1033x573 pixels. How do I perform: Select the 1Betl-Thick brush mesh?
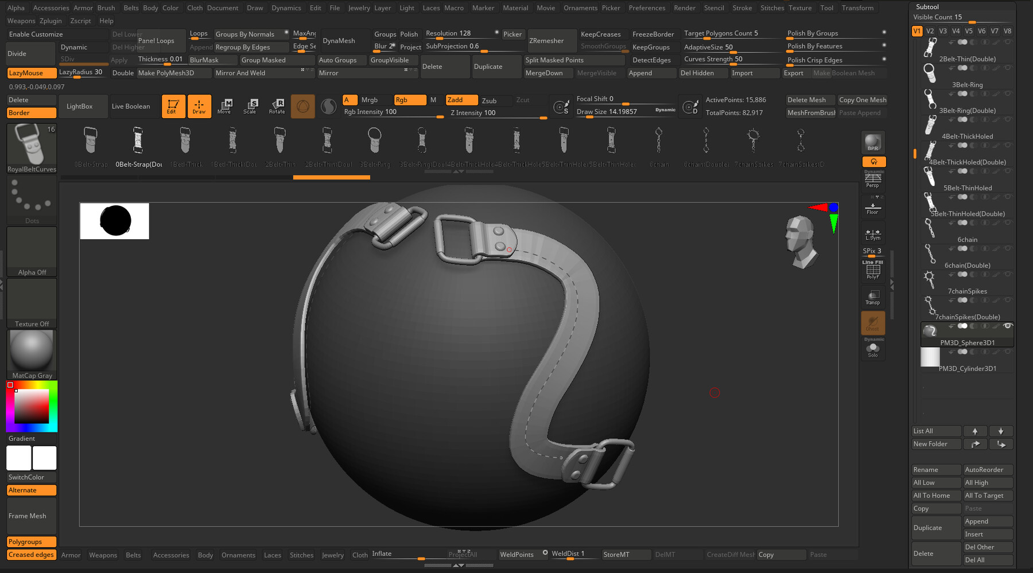pos(185,147)
